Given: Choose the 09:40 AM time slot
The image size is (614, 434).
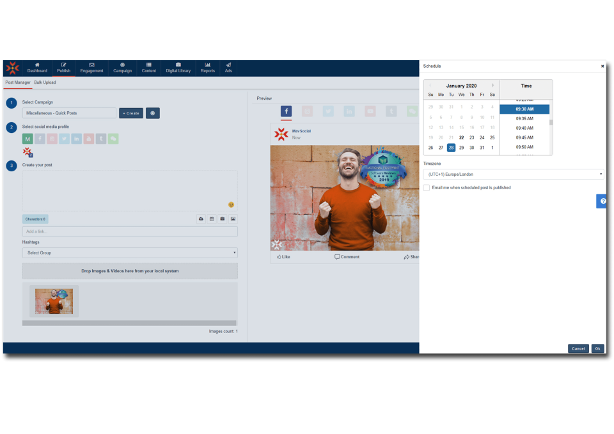Looking at the screenshot, I should click(x=524, y=128).
